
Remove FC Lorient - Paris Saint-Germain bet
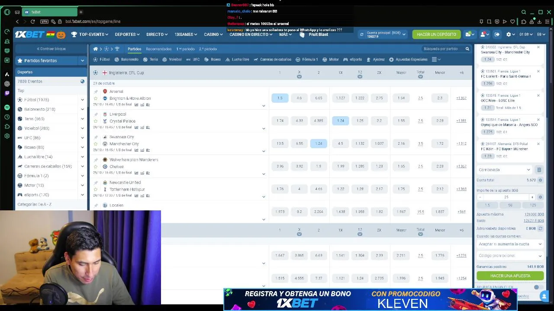click(x=538, y=71)
